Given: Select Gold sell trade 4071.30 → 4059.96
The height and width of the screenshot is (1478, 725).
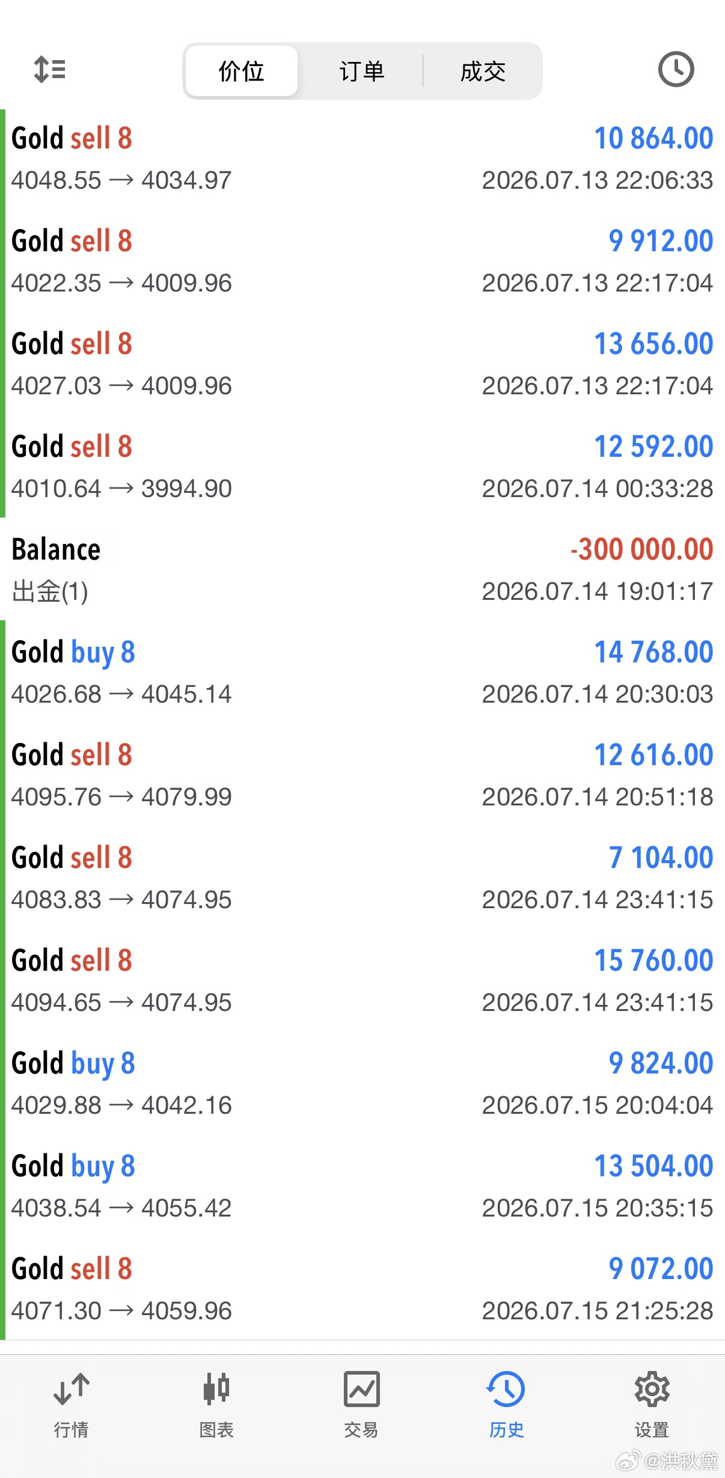Looking at the screenshot, I should pyautogui.click(x=362, y=1289).
